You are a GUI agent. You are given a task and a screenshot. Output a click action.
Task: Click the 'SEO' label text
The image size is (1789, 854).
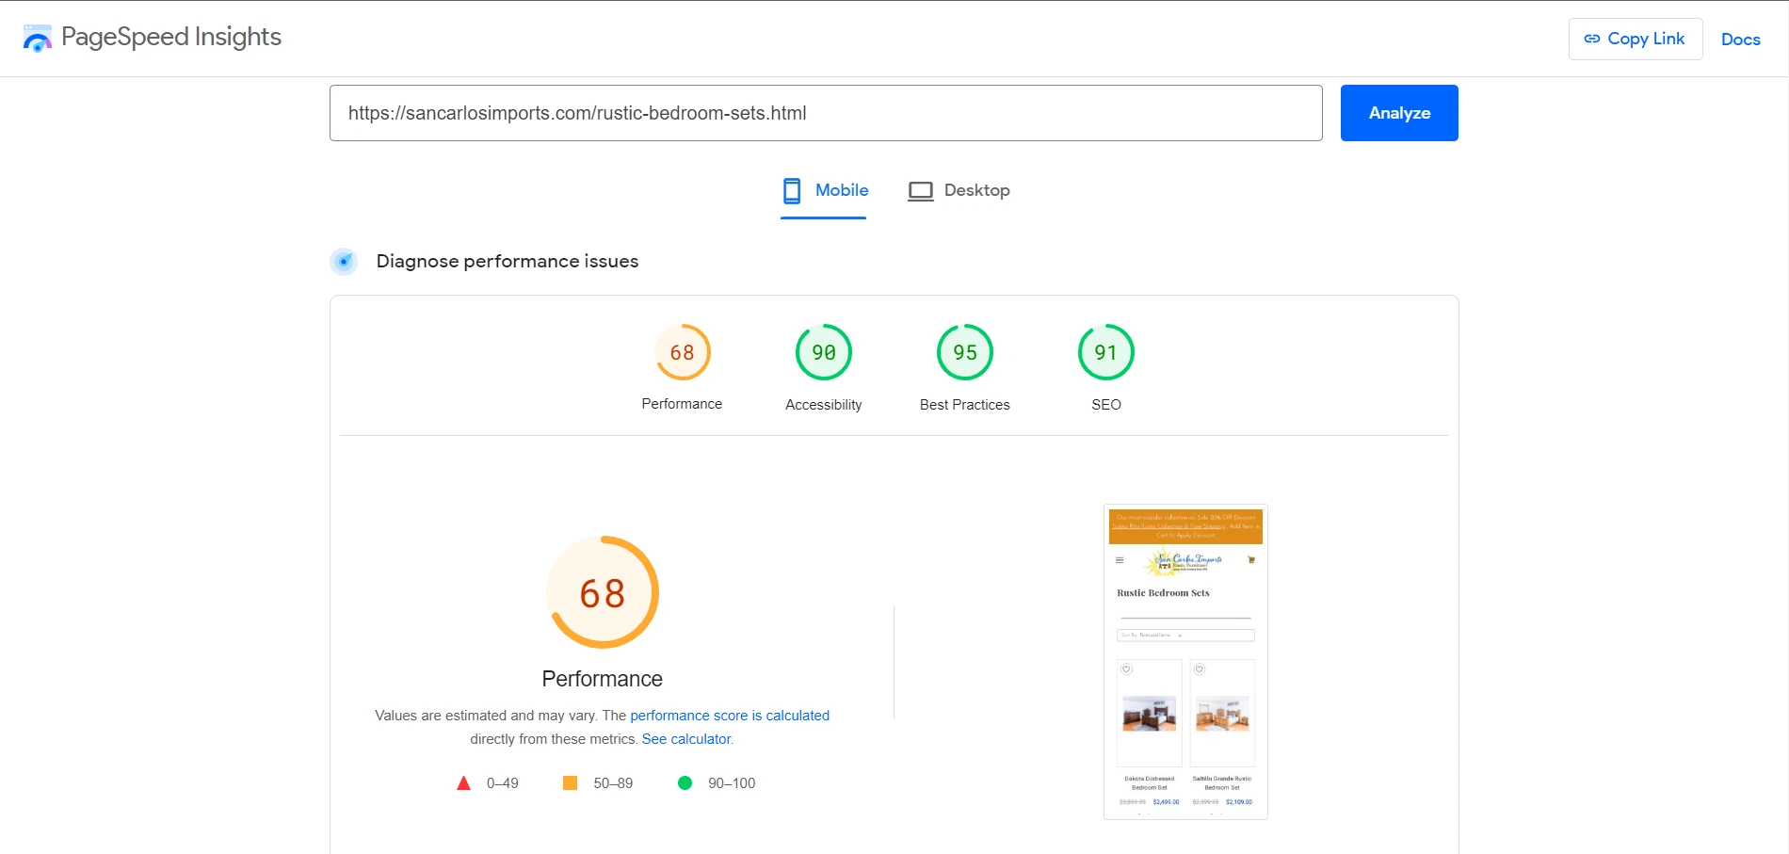click(1106, 405)
